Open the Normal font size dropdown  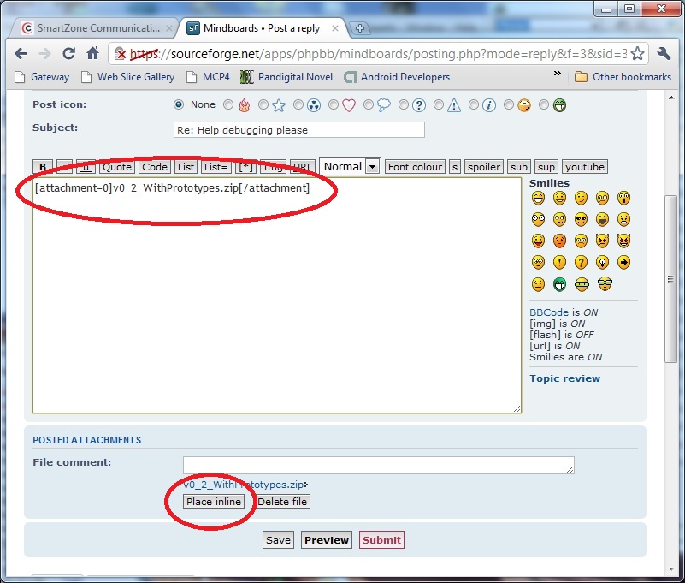pyautogui.click(x=350, y=167)
